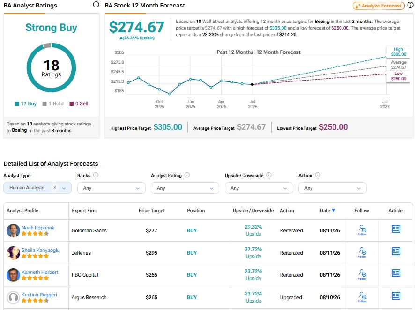Click the Strong Buy consensus heading

[52, 28]
